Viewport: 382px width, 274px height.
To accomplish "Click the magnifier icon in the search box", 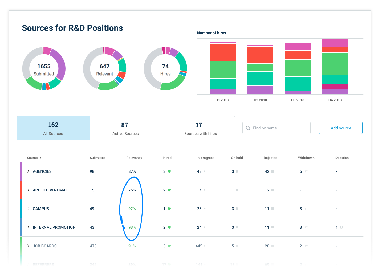I will (x=248, y=128).
